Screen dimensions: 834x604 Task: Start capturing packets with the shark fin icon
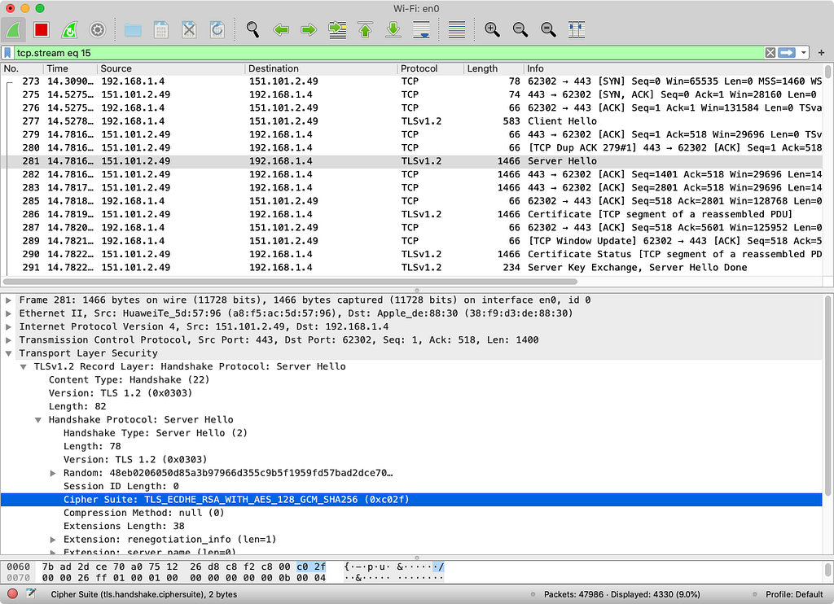click(x=13, y=30)
